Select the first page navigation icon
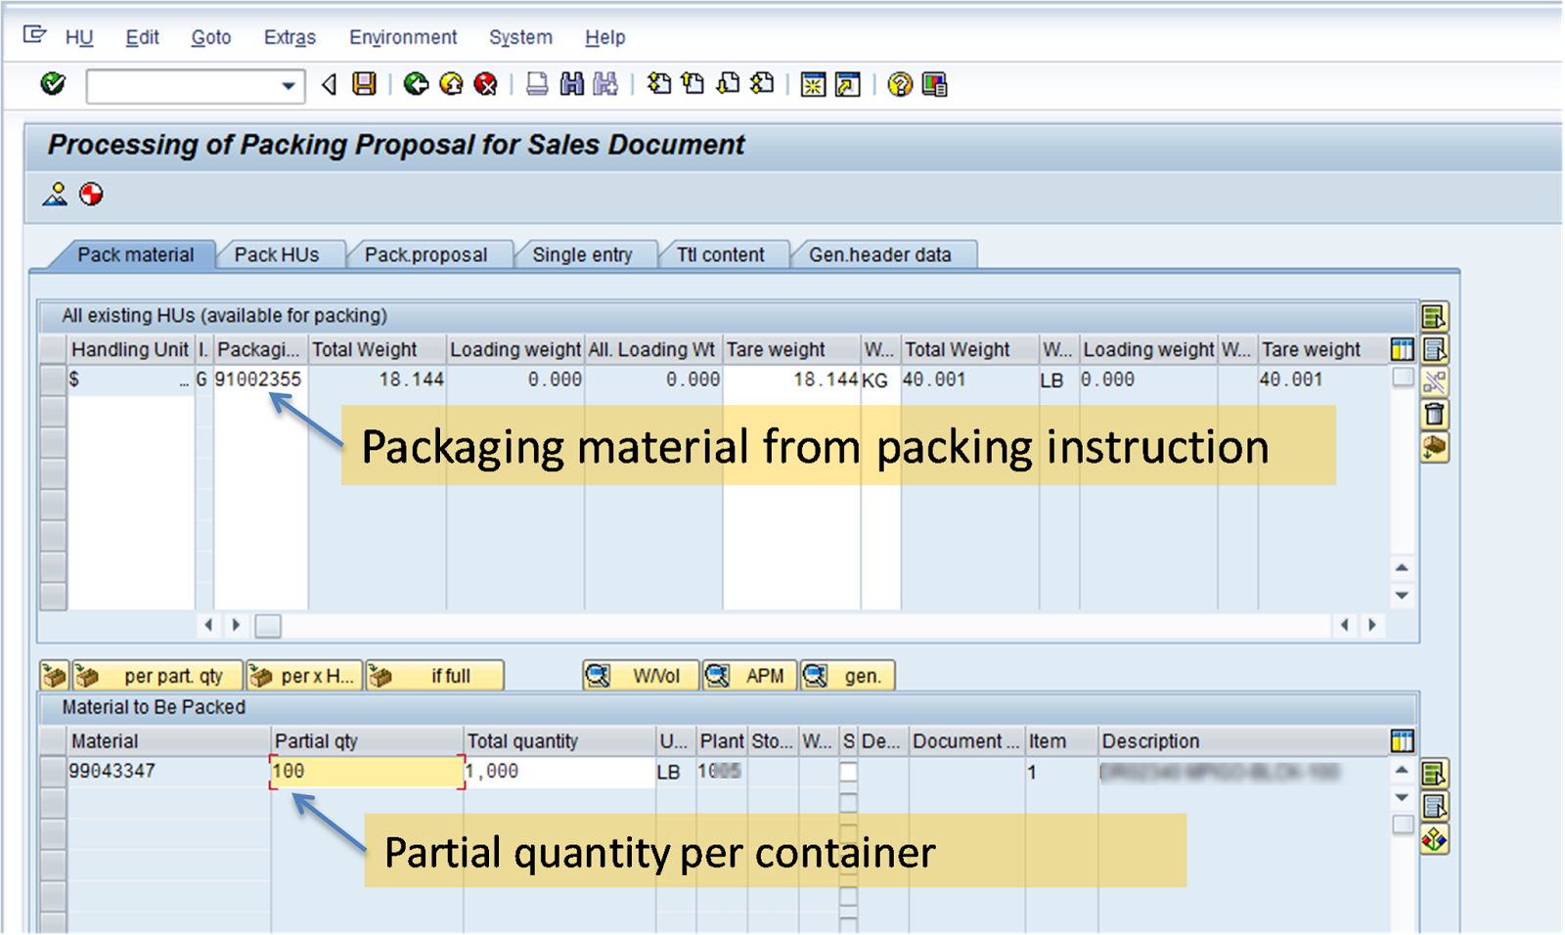 660,85
